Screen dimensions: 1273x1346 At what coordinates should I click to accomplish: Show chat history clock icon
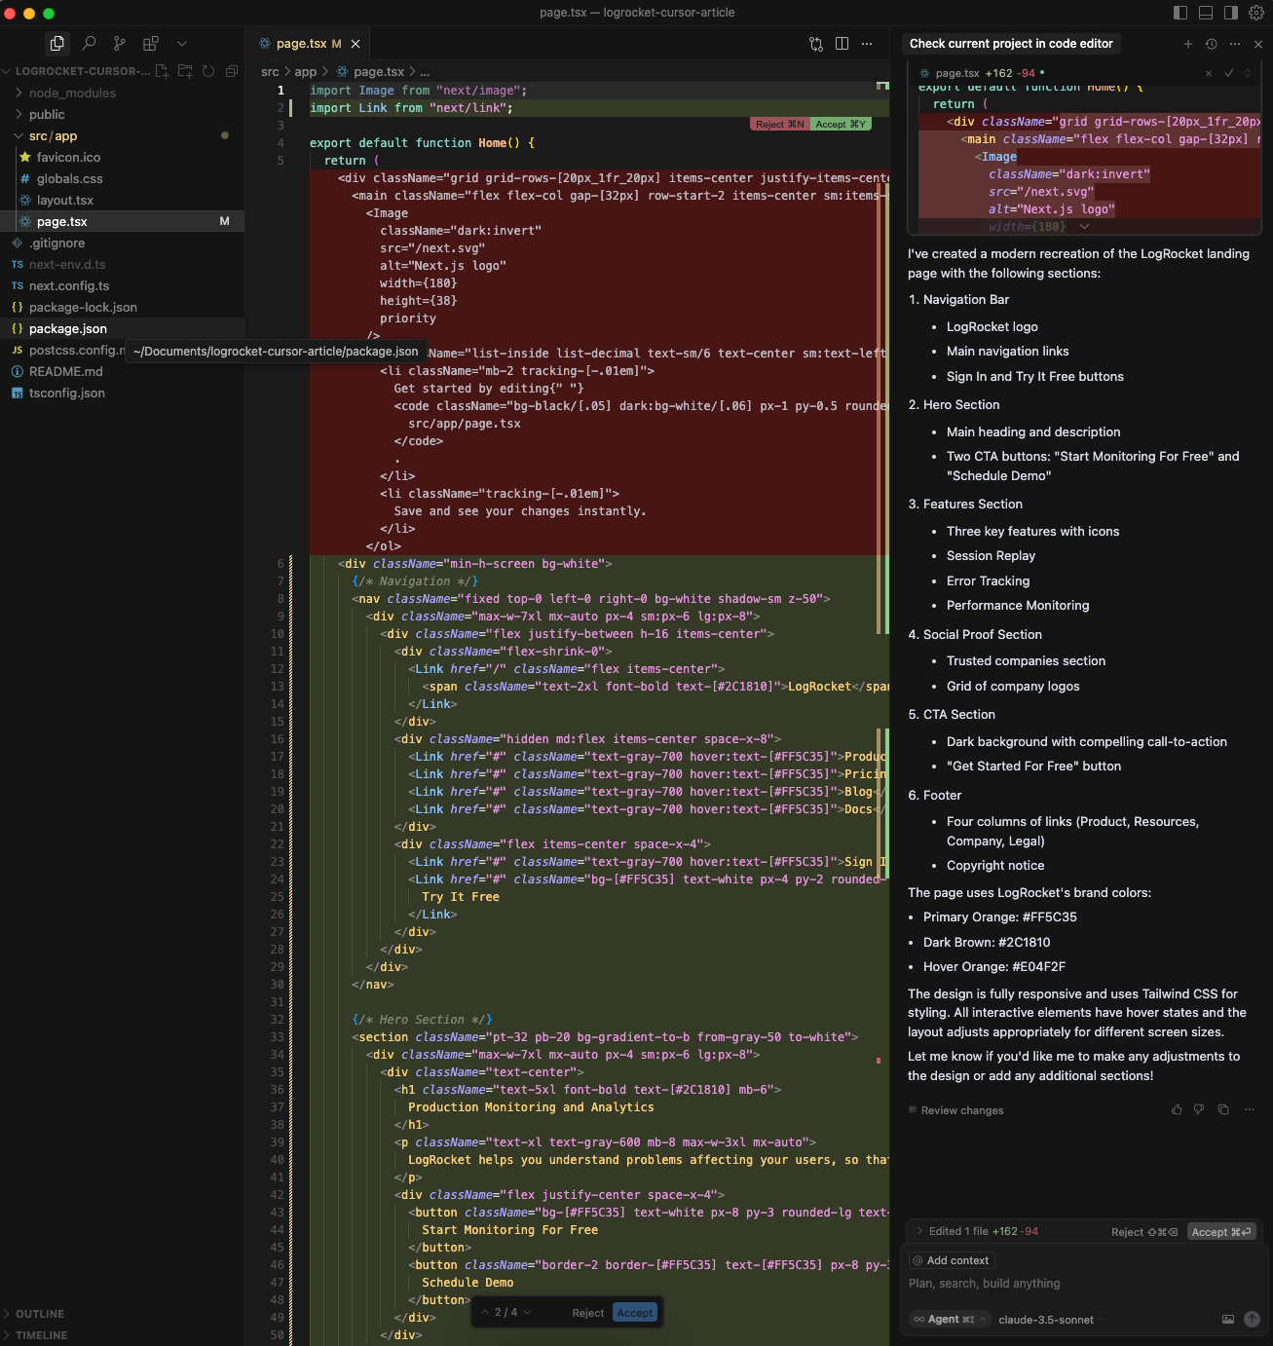coord(1212,44)
